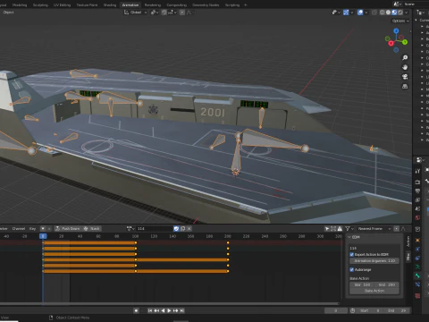Open the Sculpting workspace tab
The width and height of the screenshot is (429, 322).
(40, 4)
